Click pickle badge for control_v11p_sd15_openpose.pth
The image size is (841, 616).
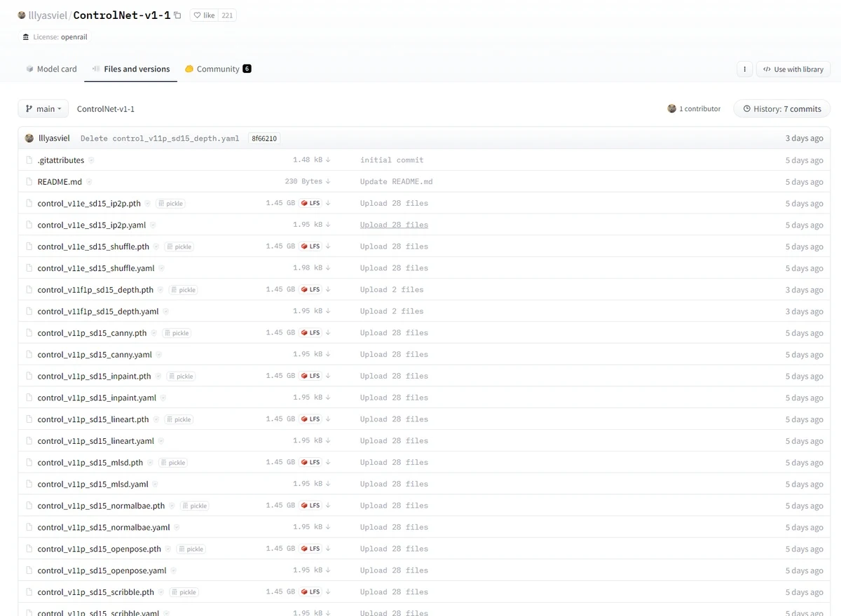(x=191, y=549)
